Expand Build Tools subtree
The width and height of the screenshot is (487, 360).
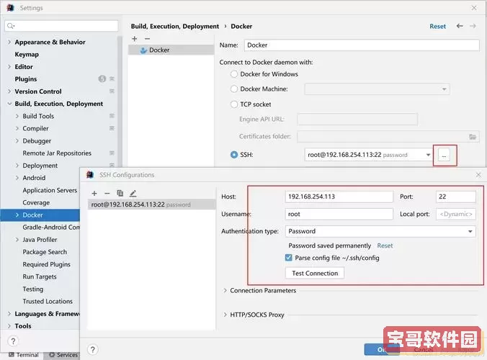coord(17,116)
